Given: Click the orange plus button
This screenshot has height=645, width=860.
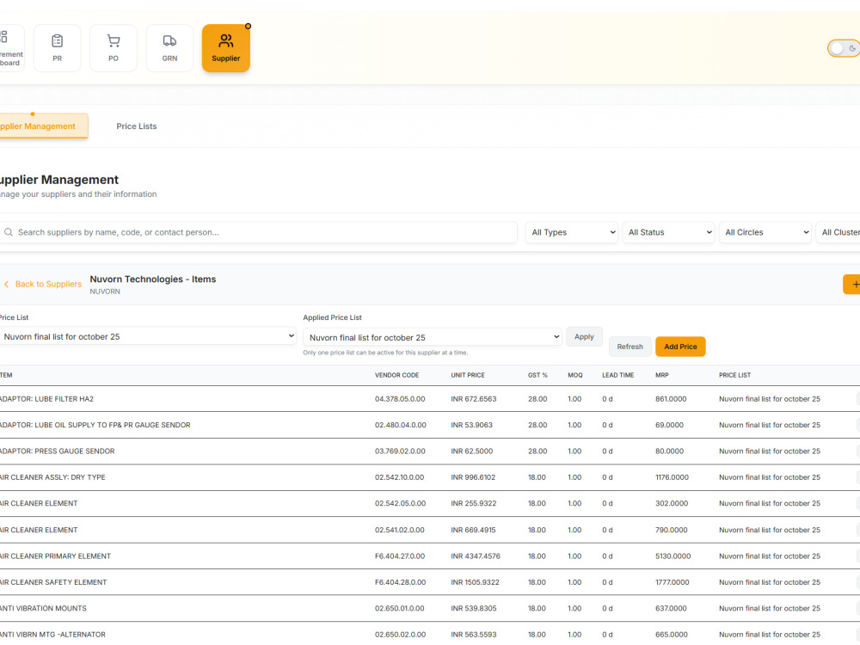Looking at the screenshot, I should coord(851,284).
